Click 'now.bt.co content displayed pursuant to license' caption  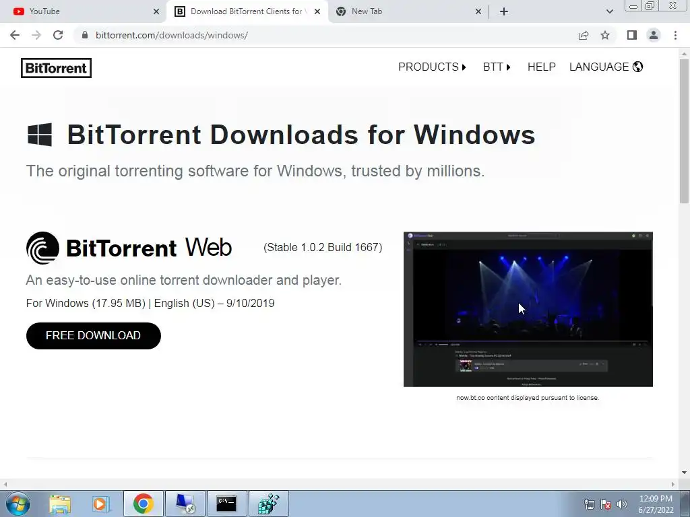(528, 398)
